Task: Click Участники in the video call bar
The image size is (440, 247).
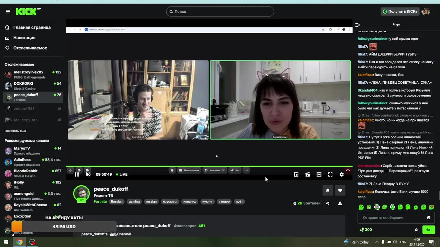Action: (x=214, y=170)
